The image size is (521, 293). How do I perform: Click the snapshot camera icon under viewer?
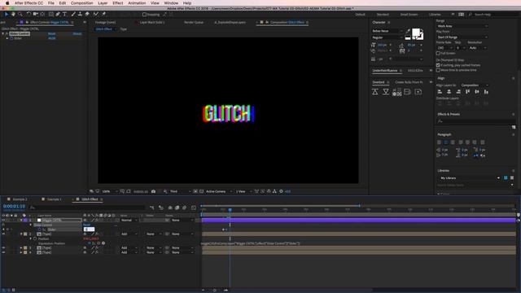[x=153, y=191]
